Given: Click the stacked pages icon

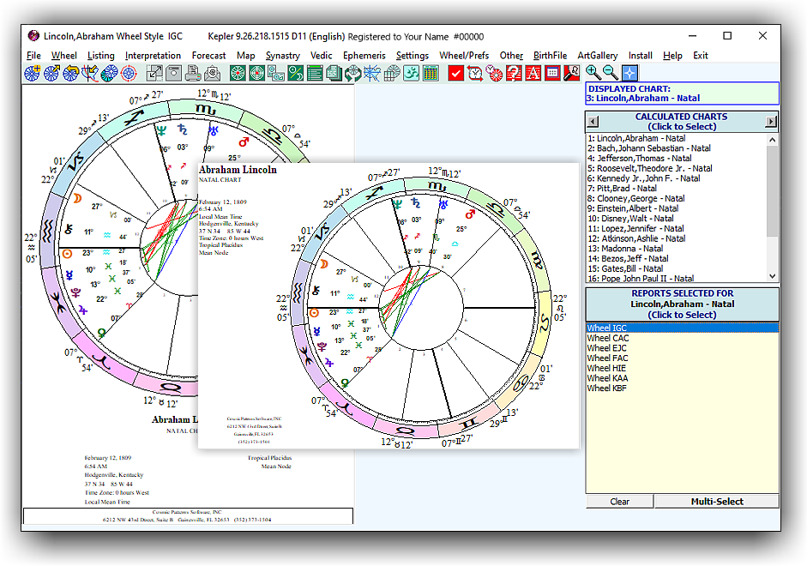Looking at the screenshot, I should pyautogui.click(x=334, y=74).
